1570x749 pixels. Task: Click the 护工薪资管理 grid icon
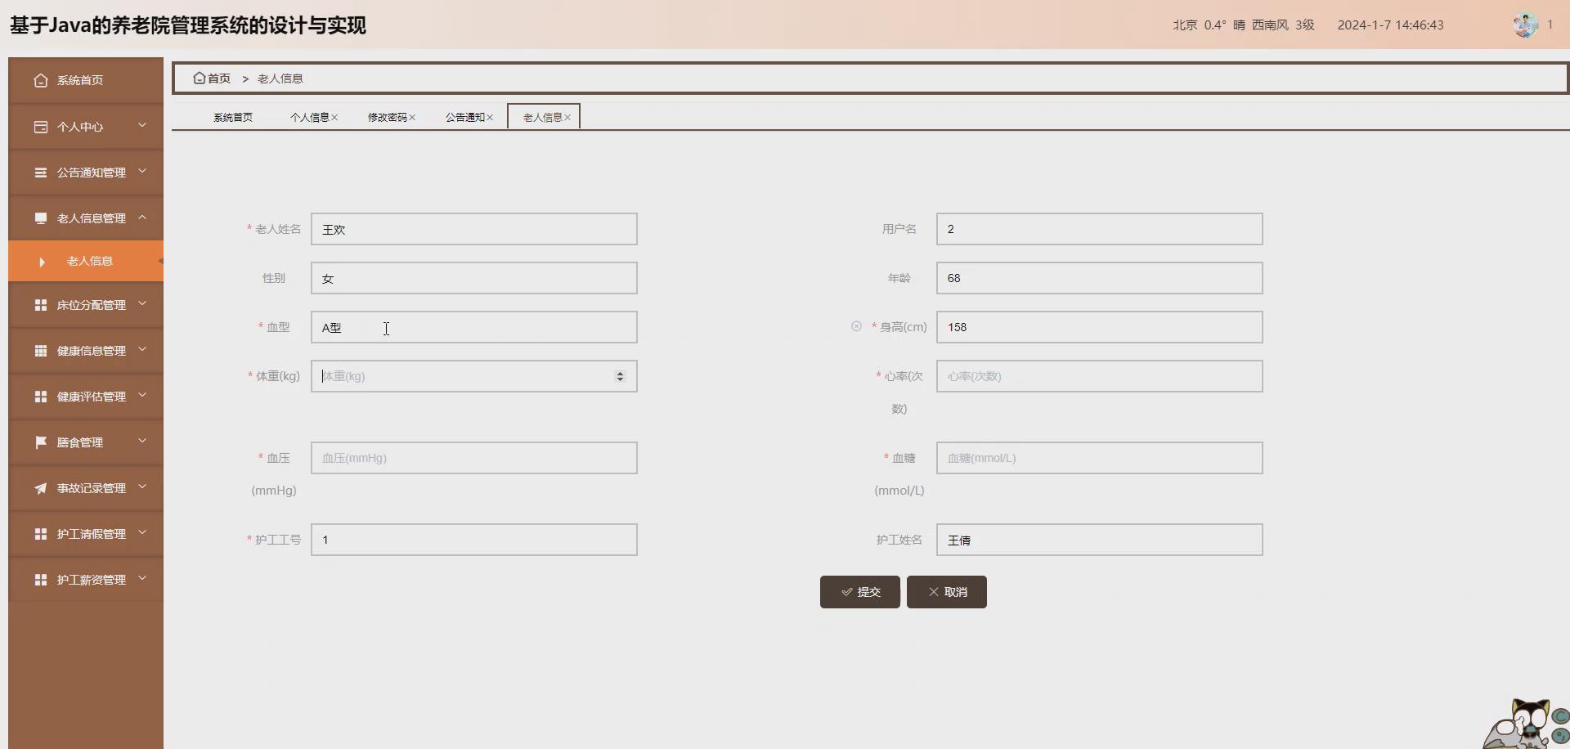pos(41,580)
